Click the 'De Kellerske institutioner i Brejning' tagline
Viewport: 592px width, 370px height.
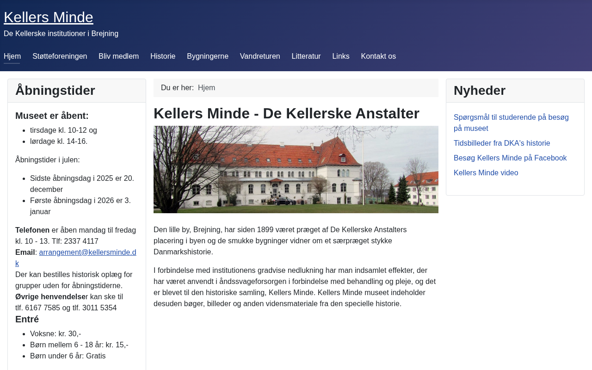[61, 34]
